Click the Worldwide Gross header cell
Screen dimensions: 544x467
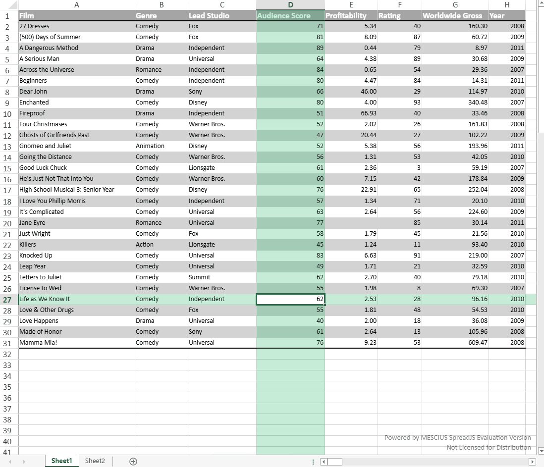tap(455, 16)
